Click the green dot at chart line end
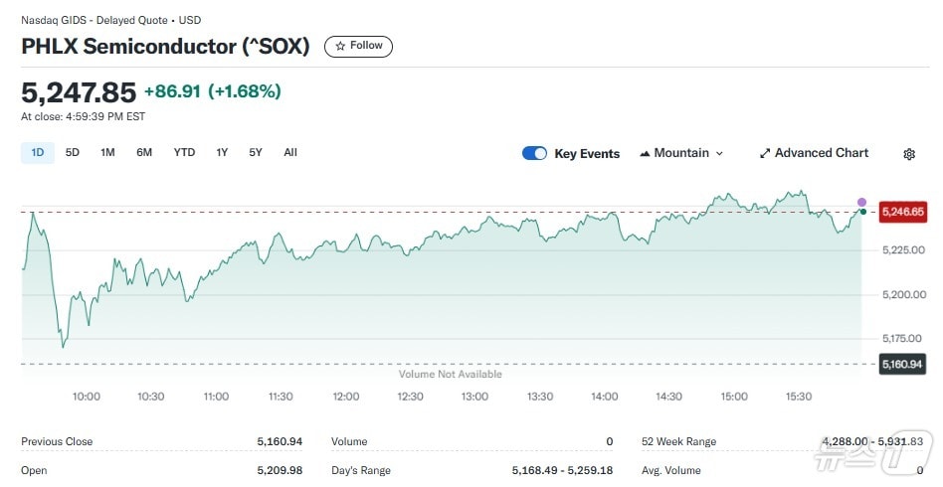 [862, 212]
